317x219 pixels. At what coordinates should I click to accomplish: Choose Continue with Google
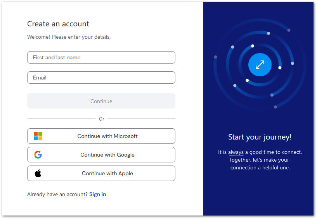tap(101, 155)
